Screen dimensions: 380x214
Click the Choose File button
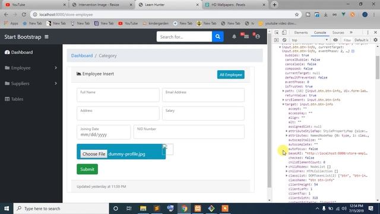point(94,154)
